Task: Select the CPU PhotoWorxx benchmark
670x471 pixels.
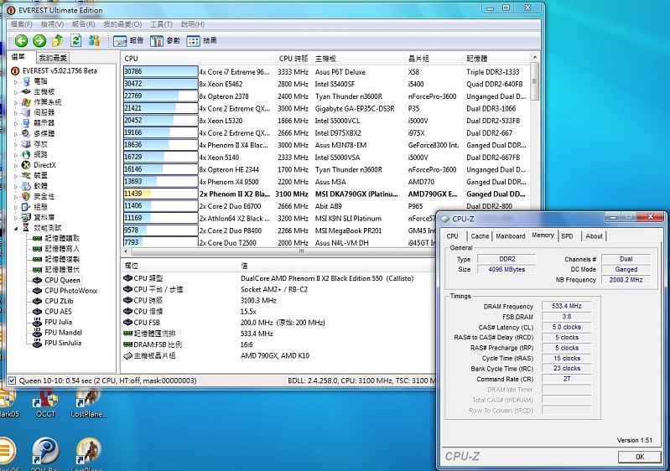Action: [x=71, y=290]
